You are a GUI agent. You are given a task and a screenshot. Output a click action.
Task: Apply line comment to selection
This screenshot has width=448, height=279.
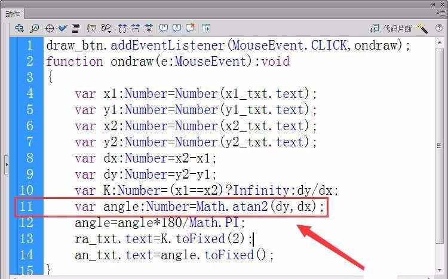177,27
